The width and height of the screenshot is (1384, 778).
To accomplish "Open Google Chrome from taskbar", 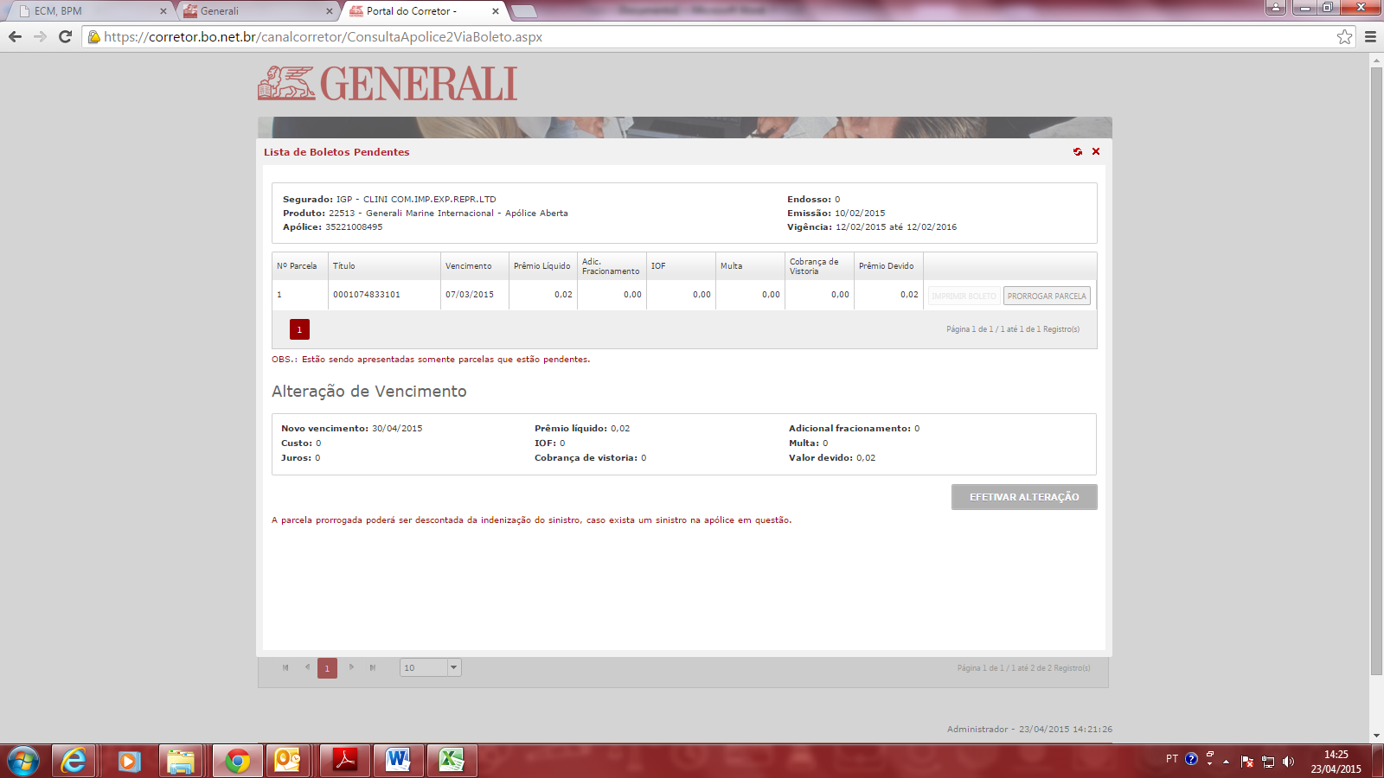I will (237, 761).
